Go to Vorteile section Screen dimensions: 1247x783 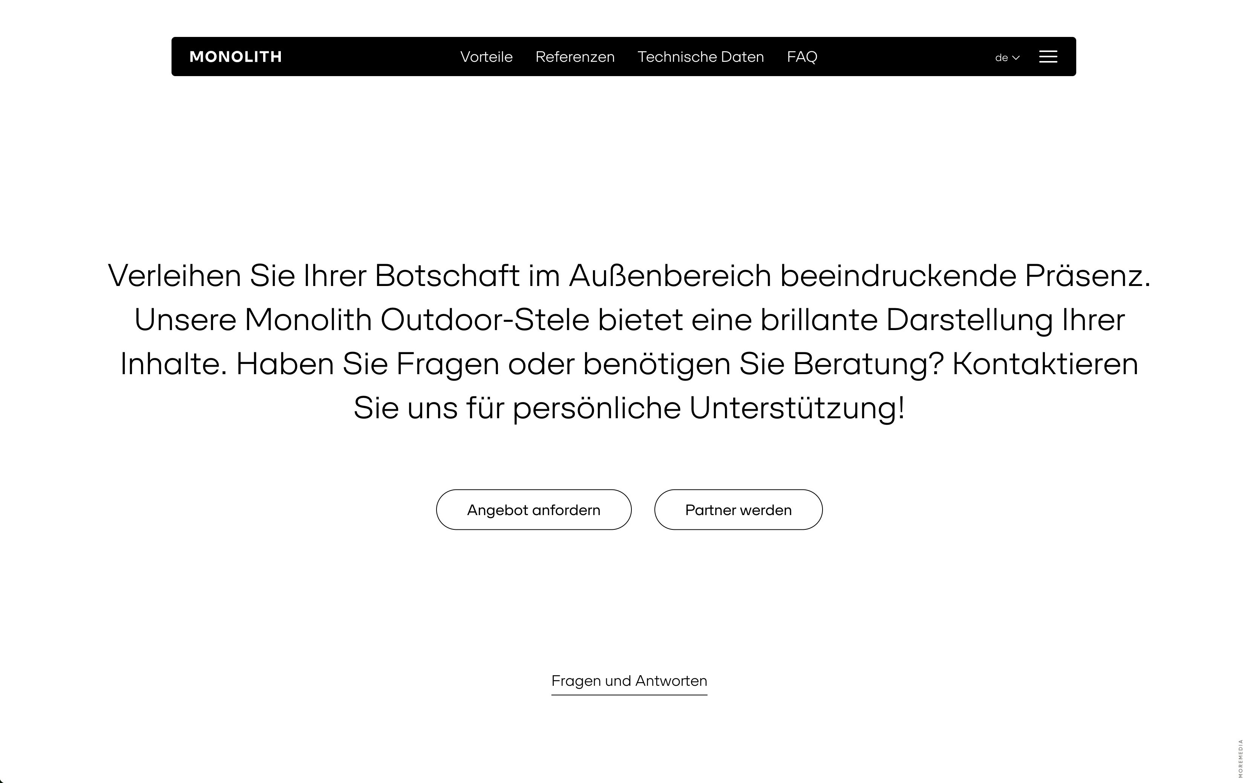point(486,57)
